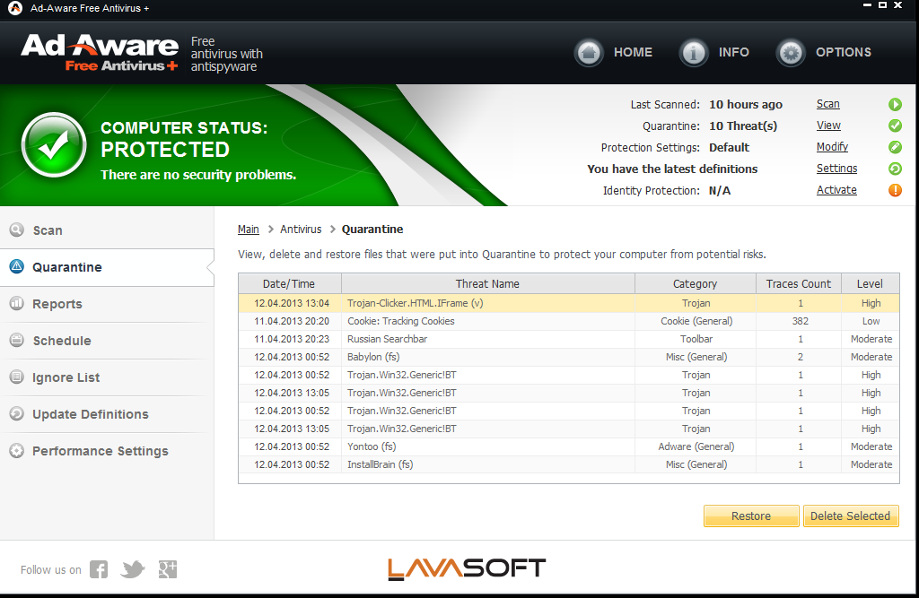Viewport: 919px width, 598px height.
Task: Open Lavasoft Google Plus icon
Action: pos(168,569)
